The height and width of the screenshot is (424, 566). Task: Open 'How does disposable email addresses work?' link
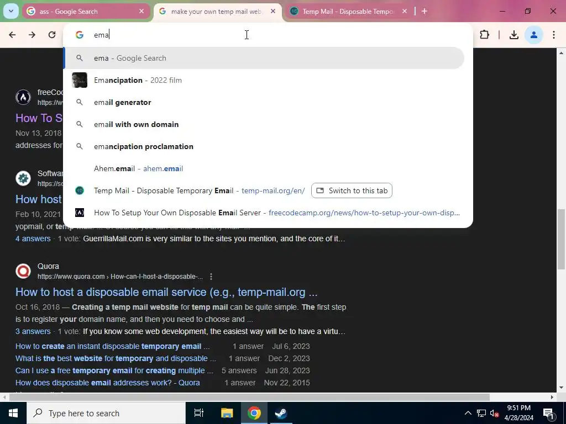tap(108, 383)
